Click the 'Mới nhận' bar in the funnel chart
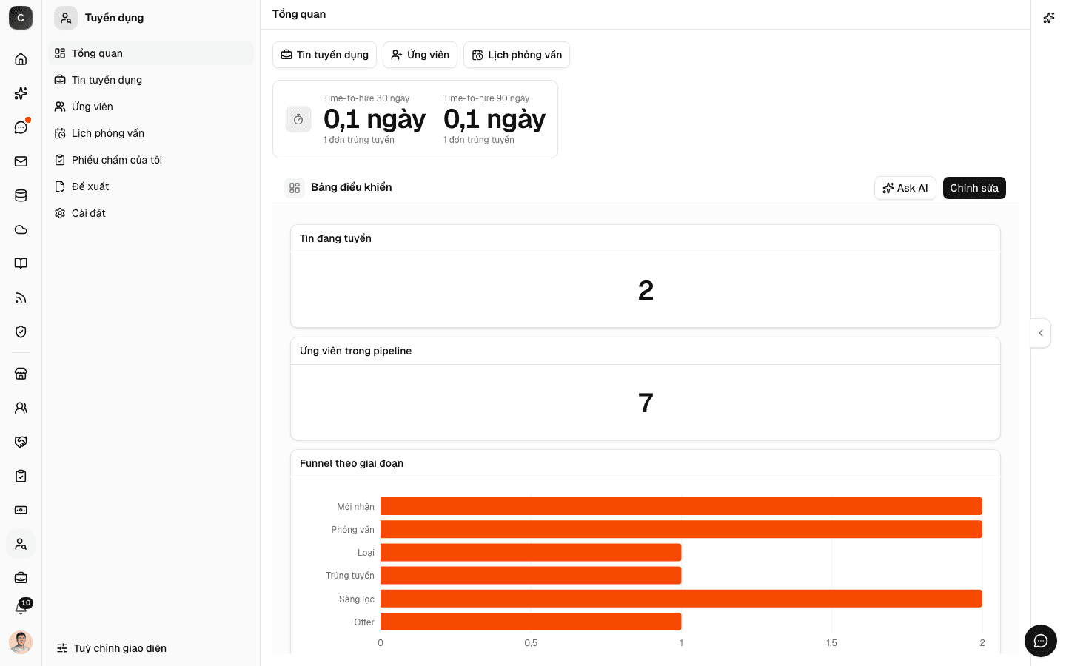The image size is (1066, 666). point(681,506)
